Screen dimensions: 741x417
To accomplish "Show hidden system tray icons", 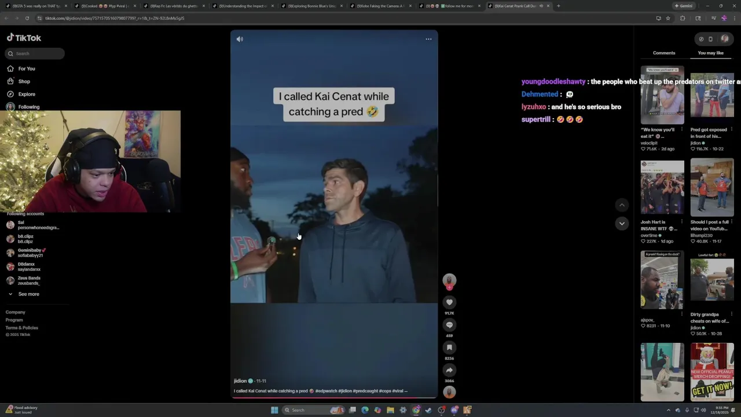I will [x=668, y=410].
